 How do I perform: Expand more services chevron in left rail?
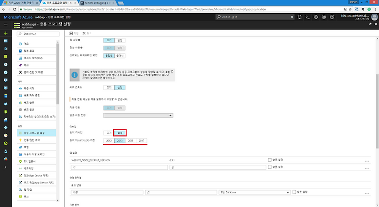tap(5, 167)
